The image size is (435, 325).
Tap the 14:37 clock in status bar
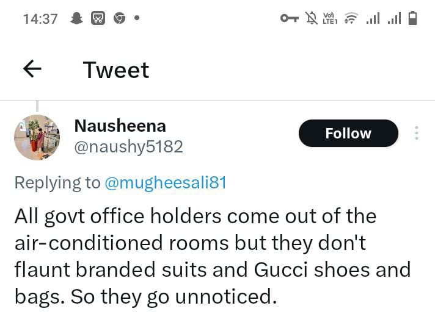click(x=40, y=19)
